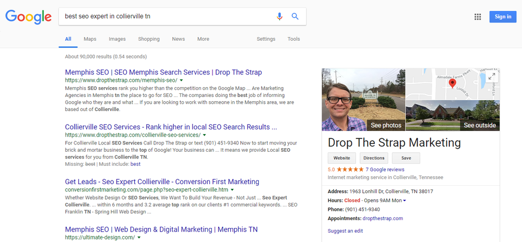Click the 5.0 rating number
This screenshot has height=242, width=522.
point(331,170)
